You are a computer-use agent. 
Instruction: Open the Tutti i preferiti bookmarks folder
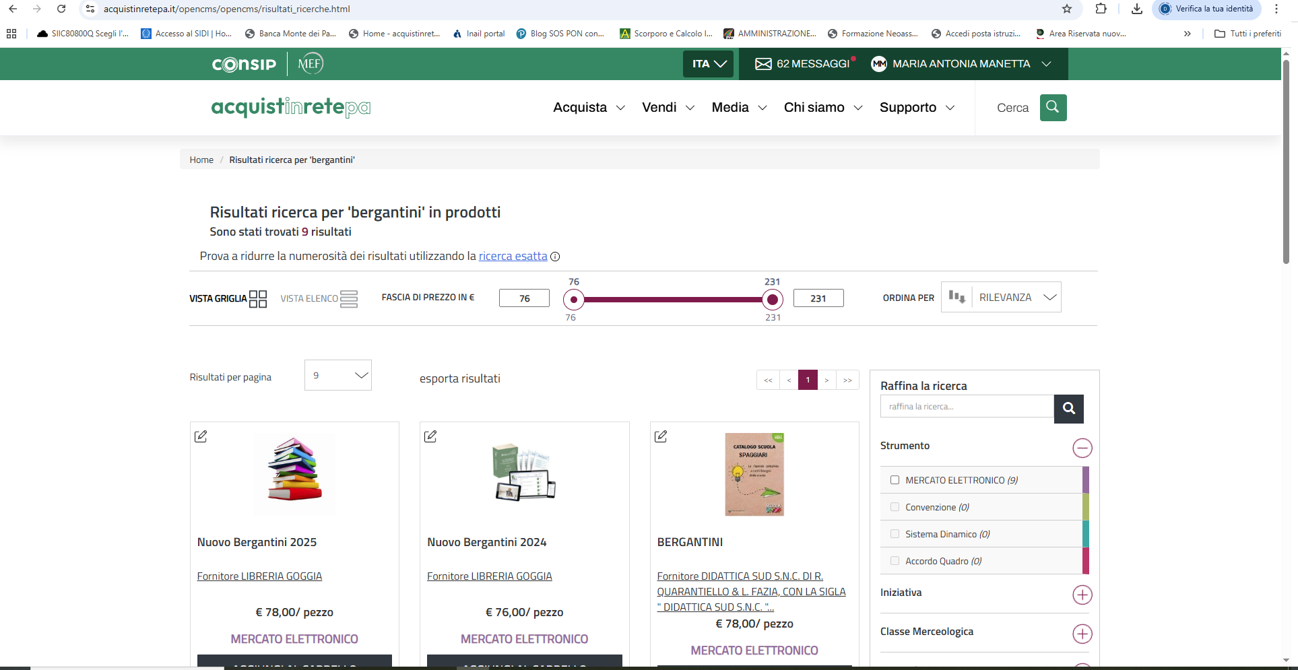click(1247, 34)
